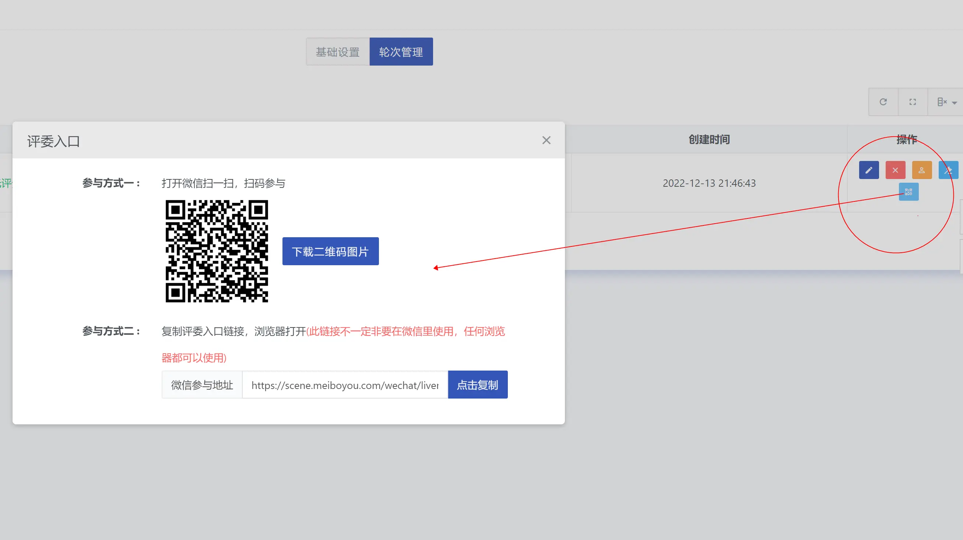
Task: Toggle fullscreen table view icon
Action: 913,102
